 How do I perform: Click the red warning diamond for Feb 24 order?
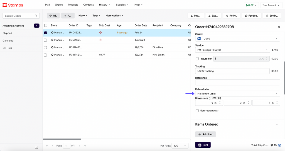[100, 32]
